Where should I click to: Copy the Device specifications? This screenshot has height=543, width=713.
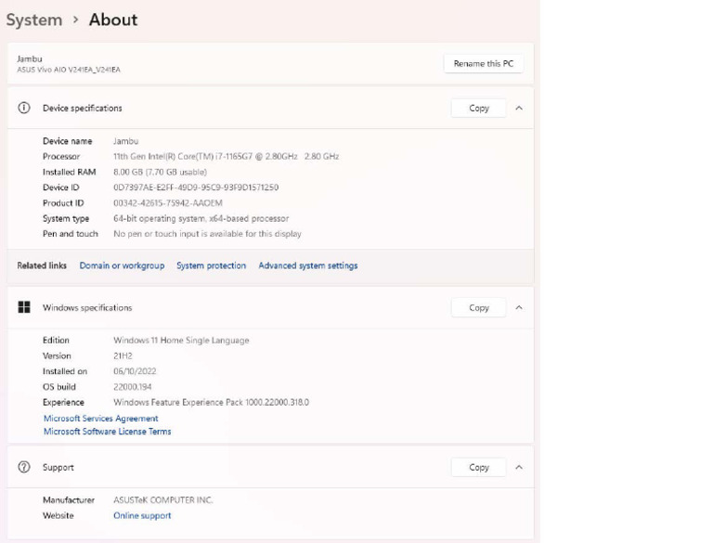(x=478, y=109)
